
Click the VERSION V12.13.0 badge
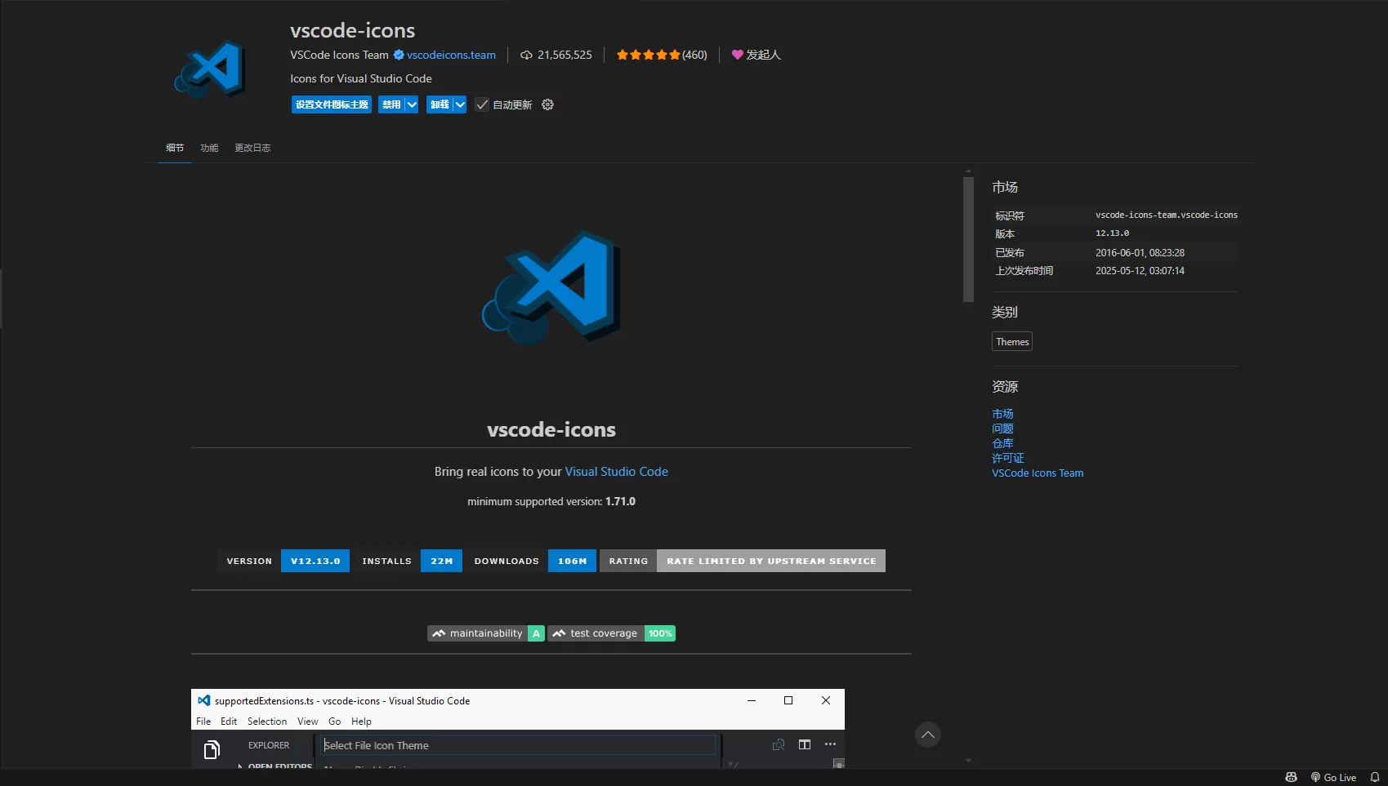283,561
